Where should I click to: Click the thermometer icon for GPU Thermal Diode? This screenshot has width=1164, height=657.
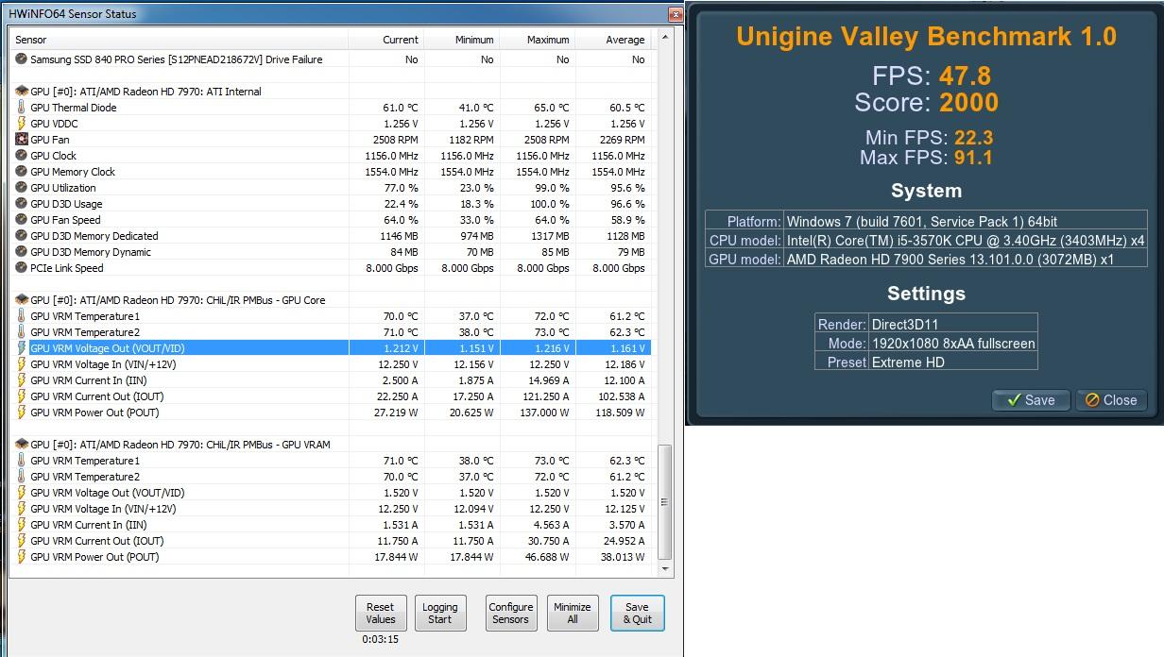point(22,108)
